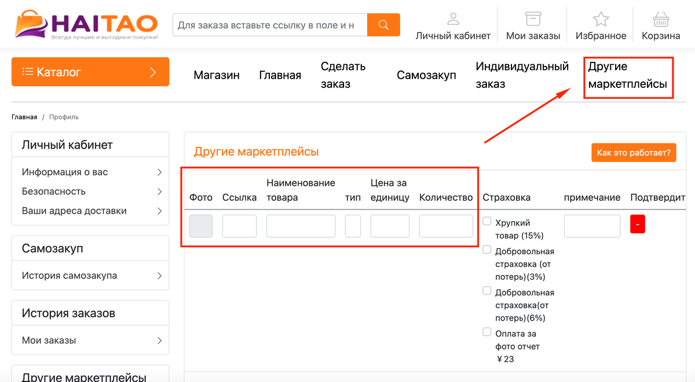Open Избранное star icon
The height and width of the screenshot is (382, 695).
[601, 19]
